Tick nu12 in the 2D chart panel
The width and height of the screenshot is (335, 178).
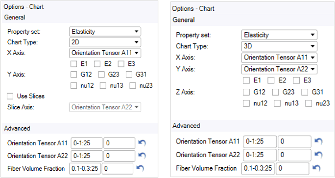click(x=73, y=85)
